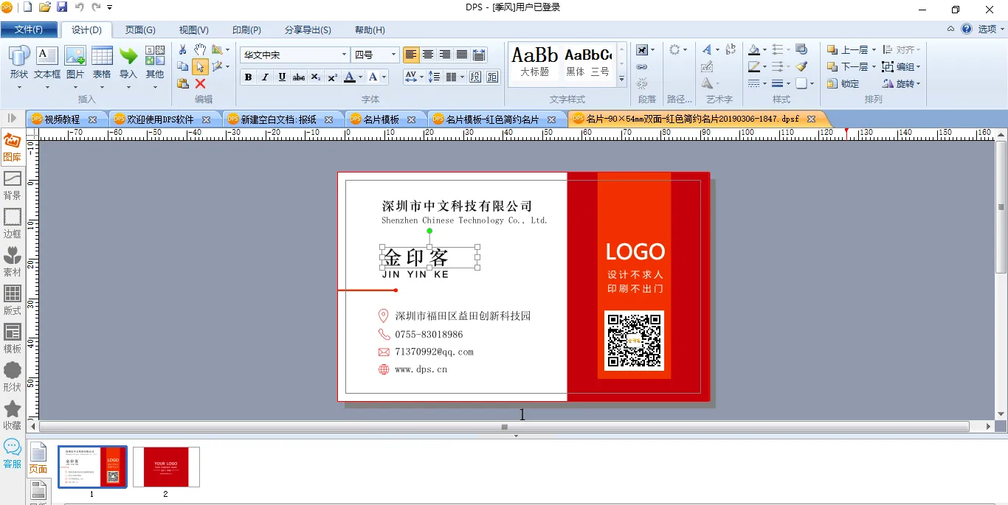Select the hand pan tool
The height and width of the screenshot is (505, 1008).
pos(200,49)
